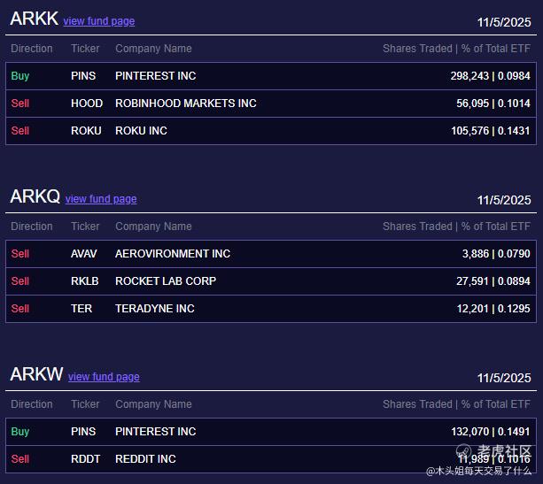
Task: Click the Sell label in TER row
Action: click(x=20, y=309)
